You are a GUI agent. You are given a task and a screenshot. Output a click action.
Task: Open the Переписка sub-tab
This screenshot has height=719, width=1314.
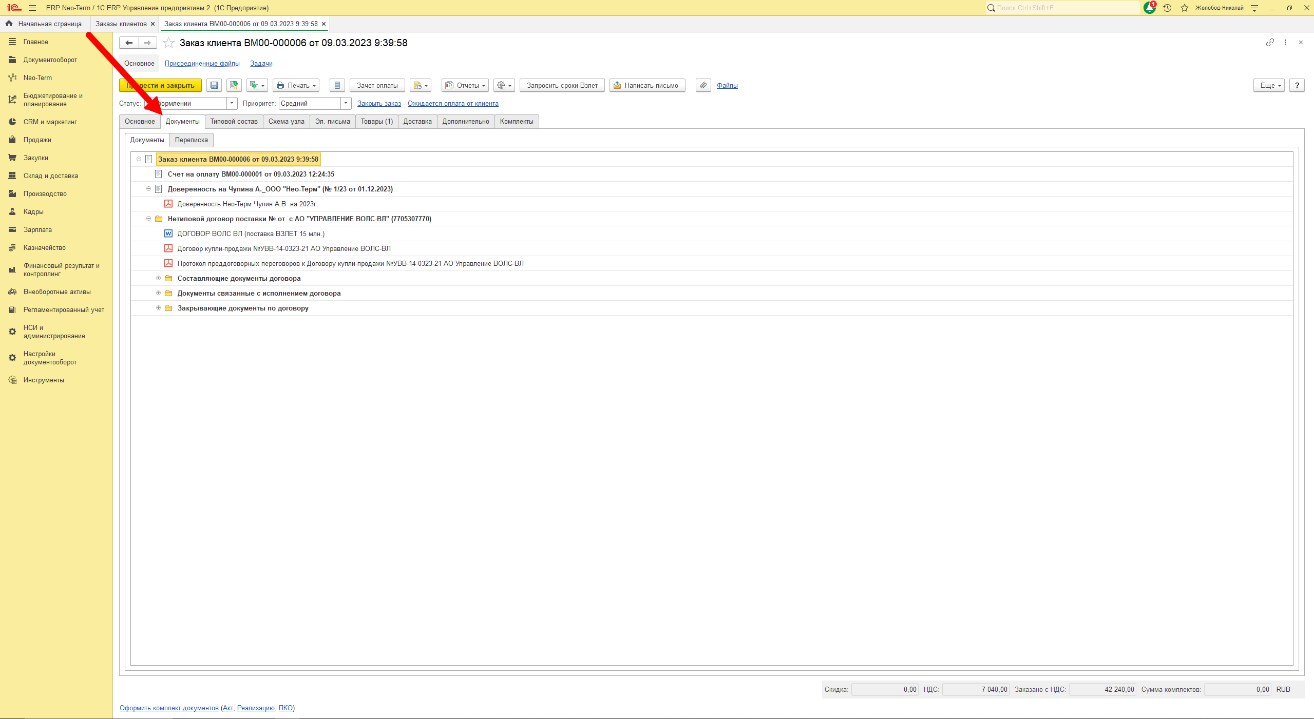pos(192,140)
